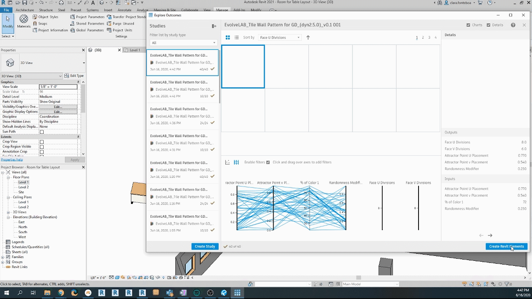The width and height of the screenshot is (532, 299).
Task: Toggle the Details checkbox
Action: click(x=488, y=25)
